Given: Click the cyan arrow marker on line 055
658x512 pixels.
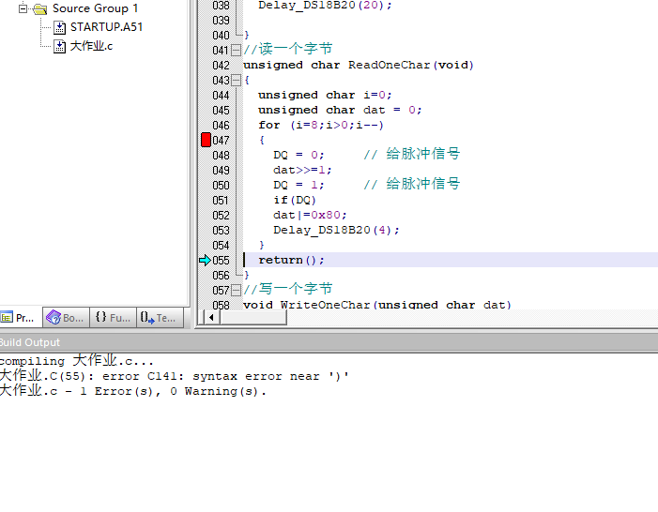Looking at the screenshot, I should coord(206,260).
